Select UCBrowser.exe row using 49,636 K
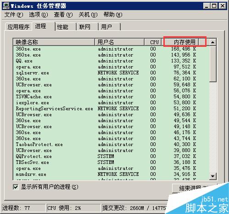Viewport: 229px width, 214px height. (x=111, y=114)
